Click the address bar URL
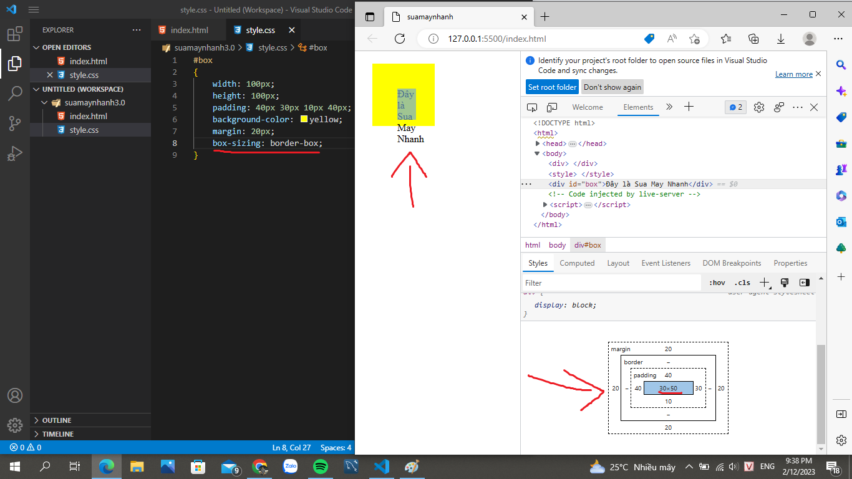The width and height of the screenshot is (852, 479). click(496, 39)
